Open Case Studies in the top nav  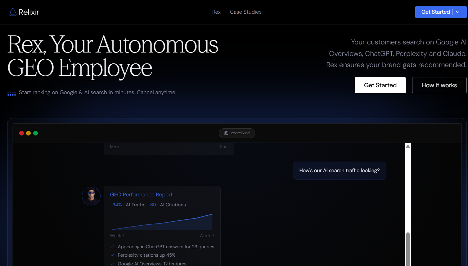(245, 12)
